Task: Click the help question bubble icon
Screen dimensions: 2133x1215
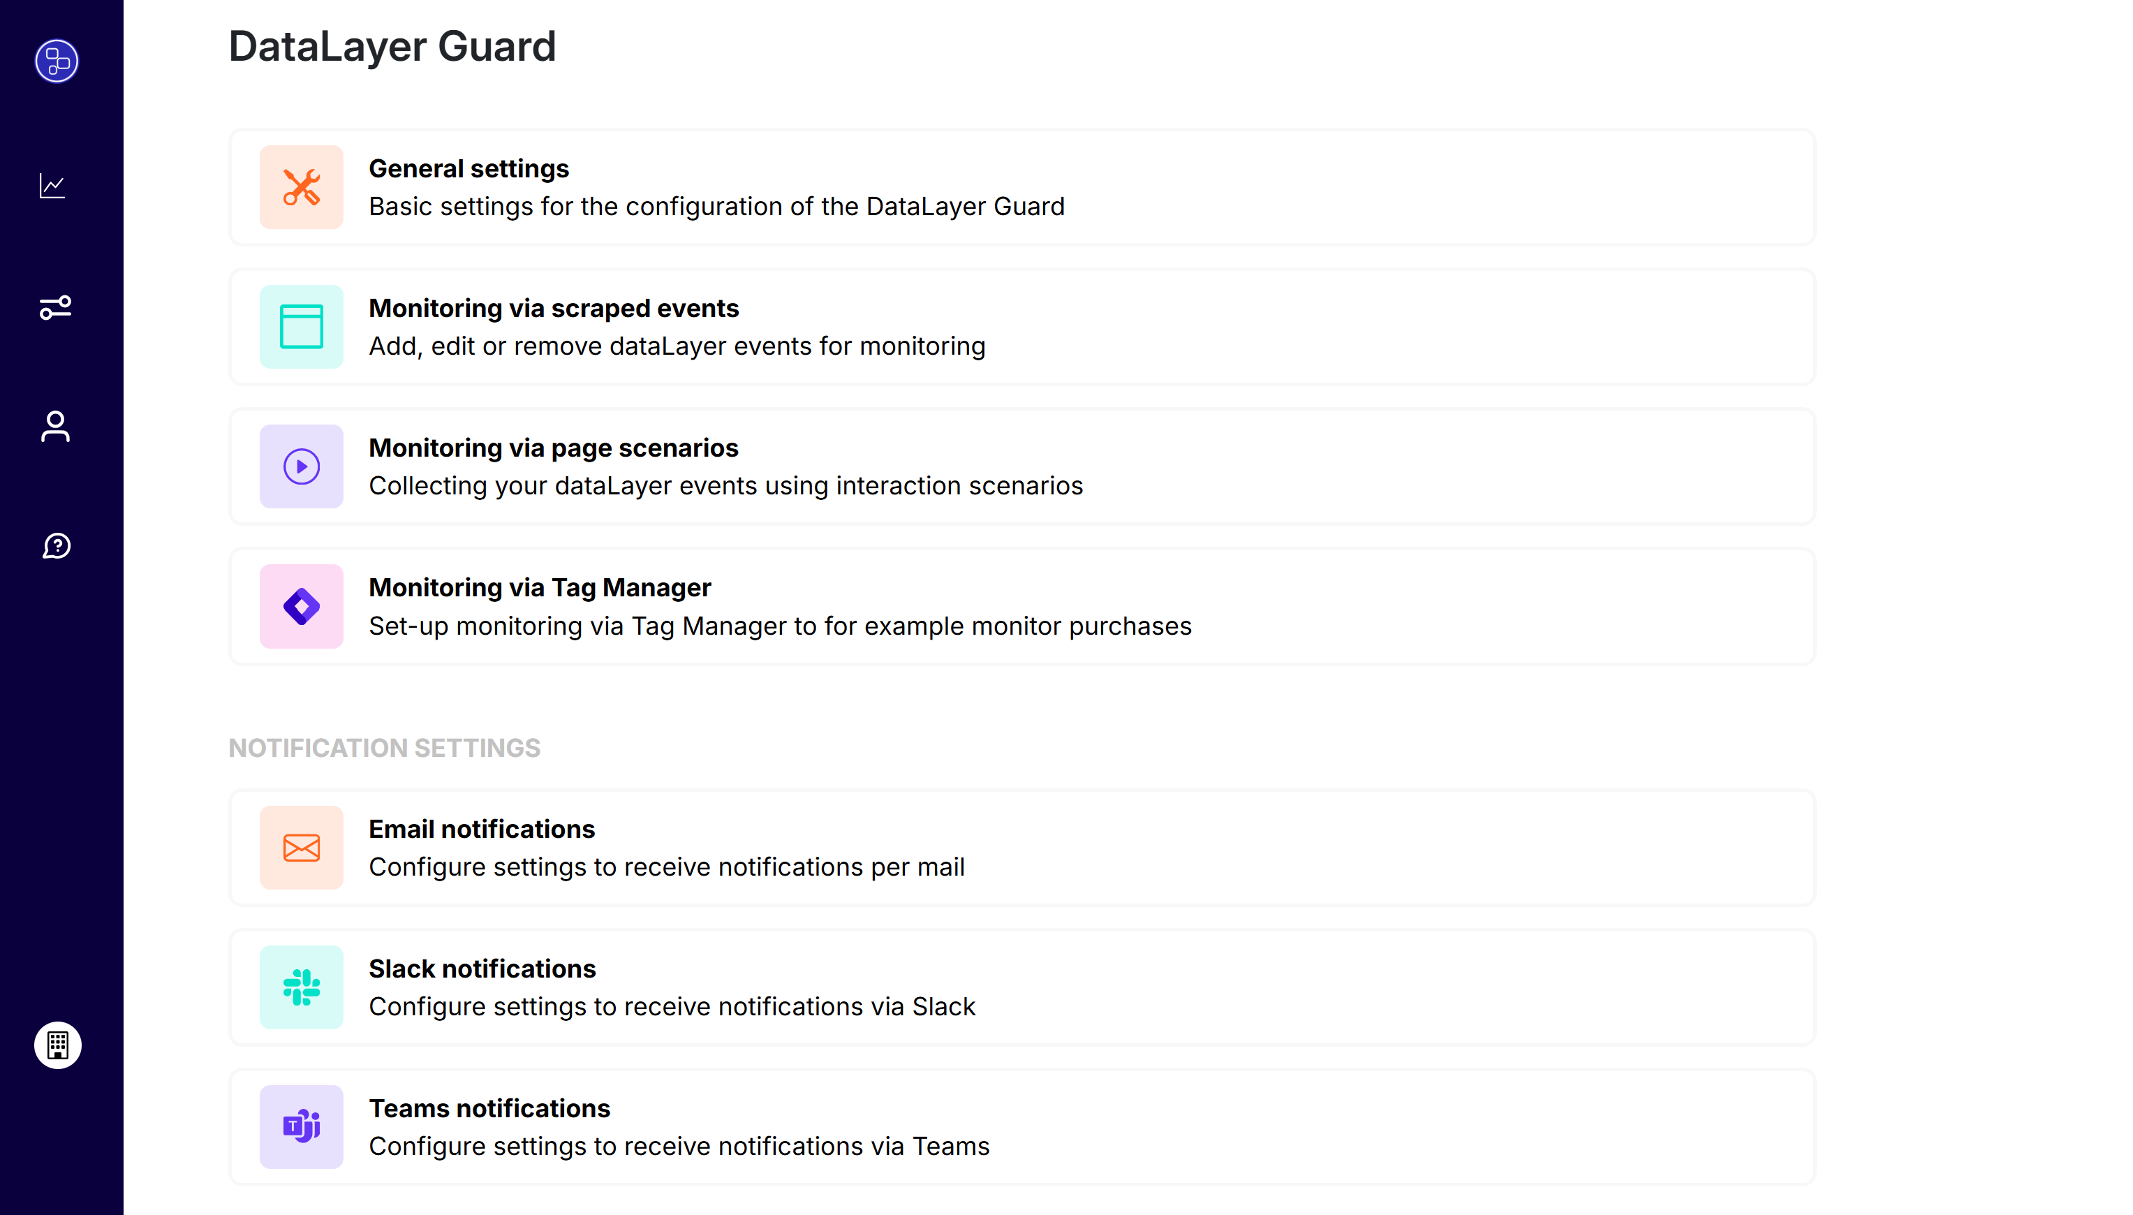Action: (x=55, y=547)
